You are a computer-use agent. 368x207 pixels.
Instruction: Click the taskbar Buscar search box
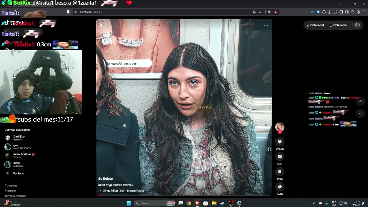click(155, 203)
